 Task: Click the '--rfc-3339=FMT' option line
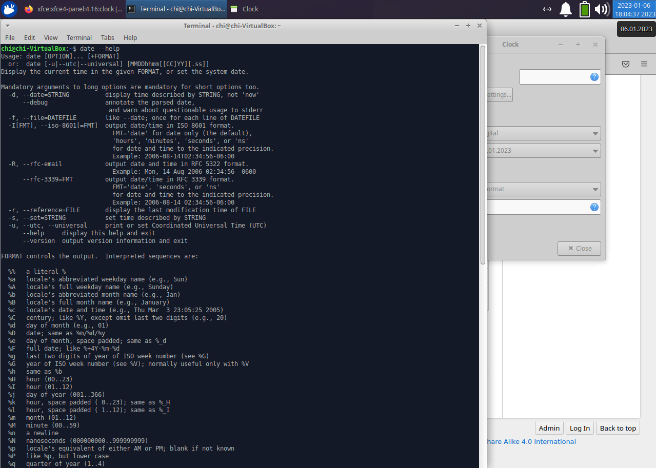click(x=129, y=179)
